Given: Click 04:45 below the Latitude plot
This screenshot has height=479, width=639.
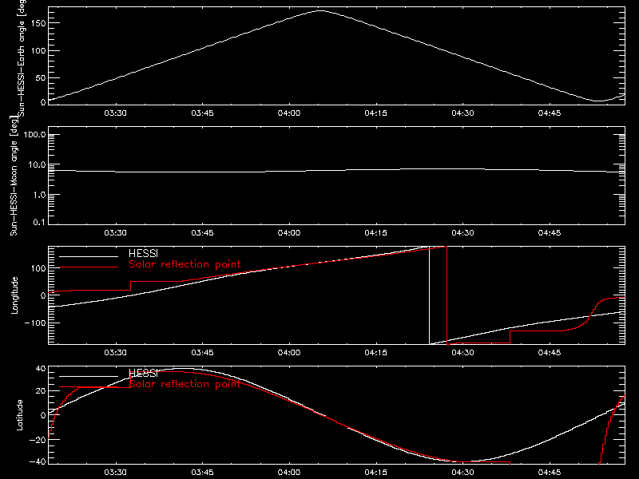Looking at the screenshot, I should 550,473.
